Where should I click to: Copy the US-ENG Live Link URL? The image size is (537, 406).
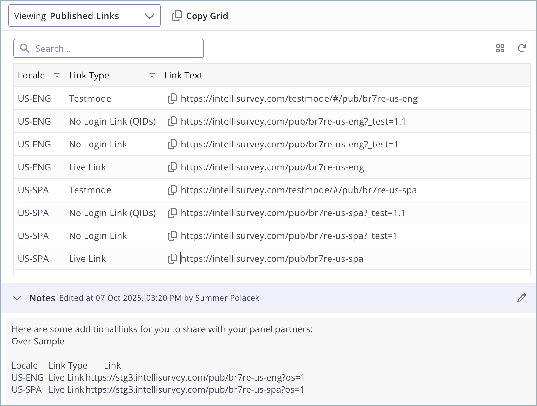[172, 167]
